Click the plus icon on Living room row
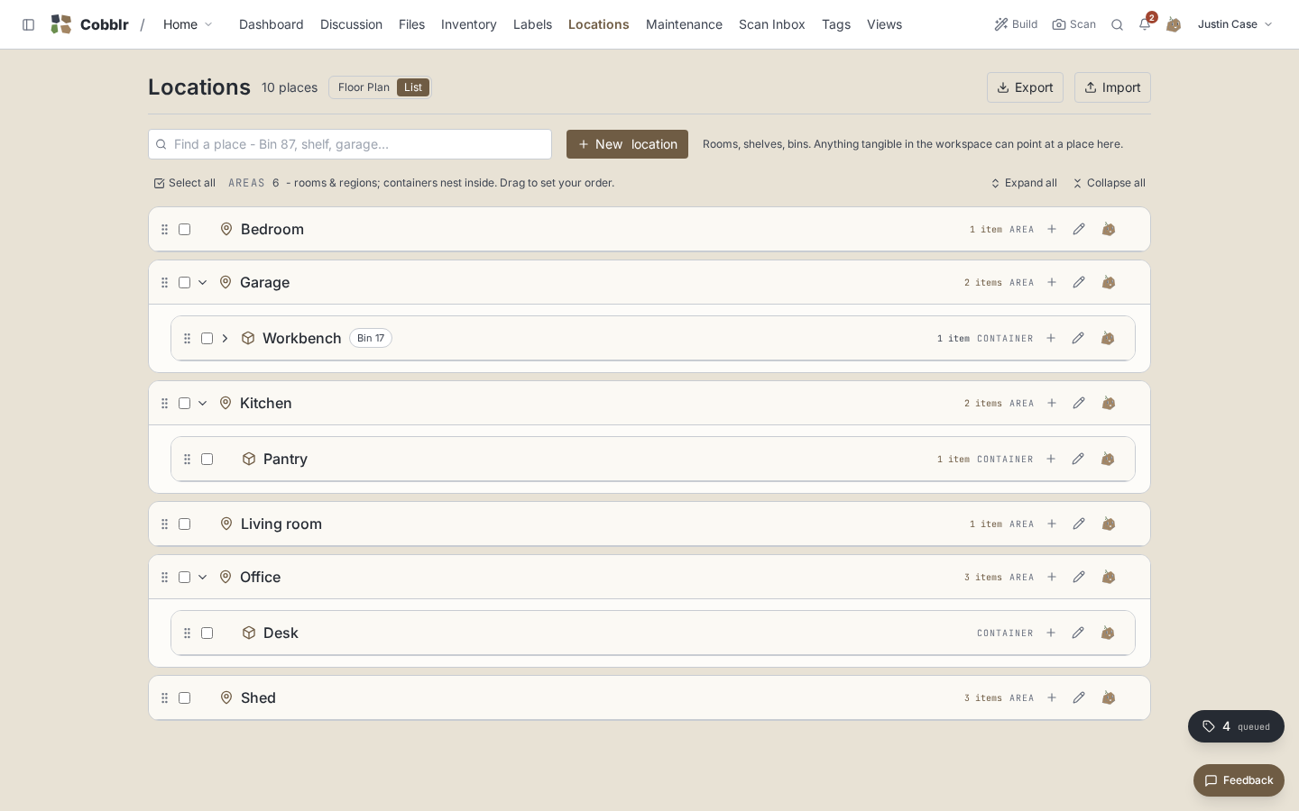Viewport: 1299px width, 811px height. (1052, 524)
